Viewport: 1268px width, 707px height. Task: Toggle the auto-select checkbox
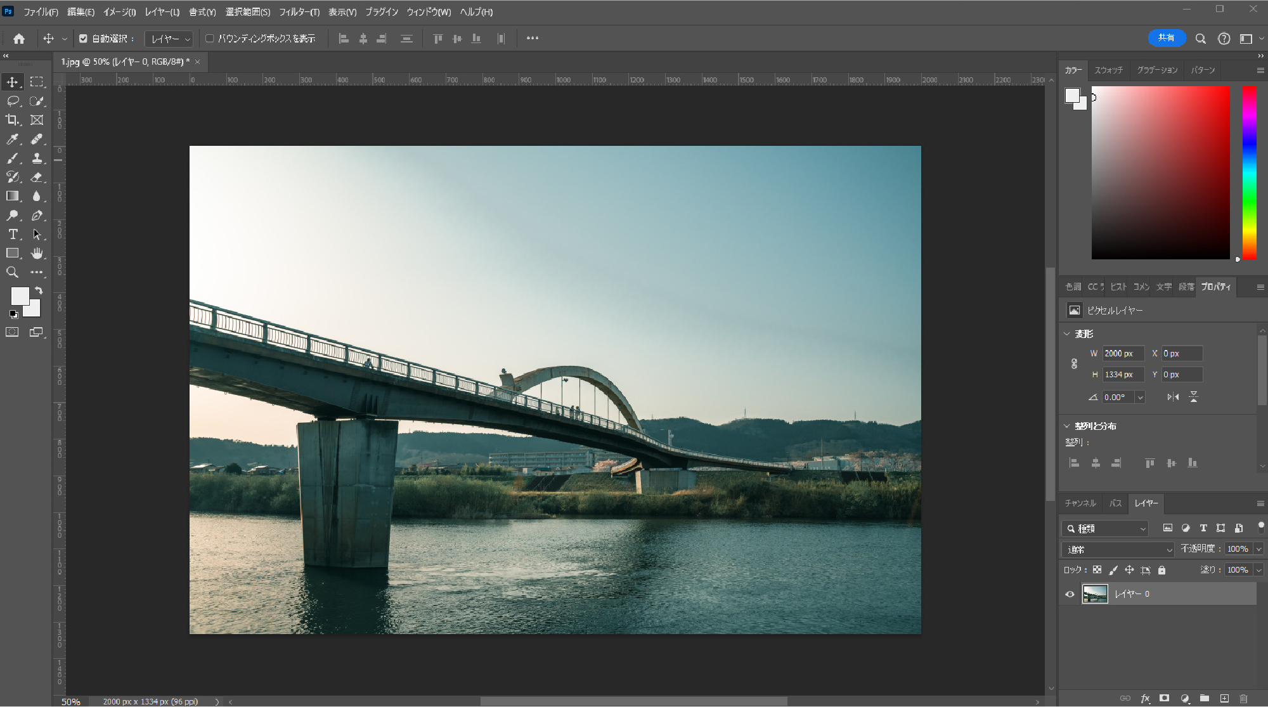[83, 39]
